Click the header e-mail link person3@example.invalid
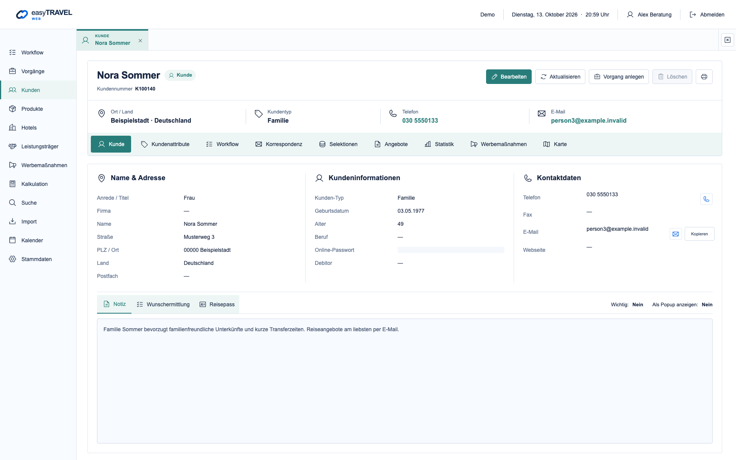 [588, 120]
